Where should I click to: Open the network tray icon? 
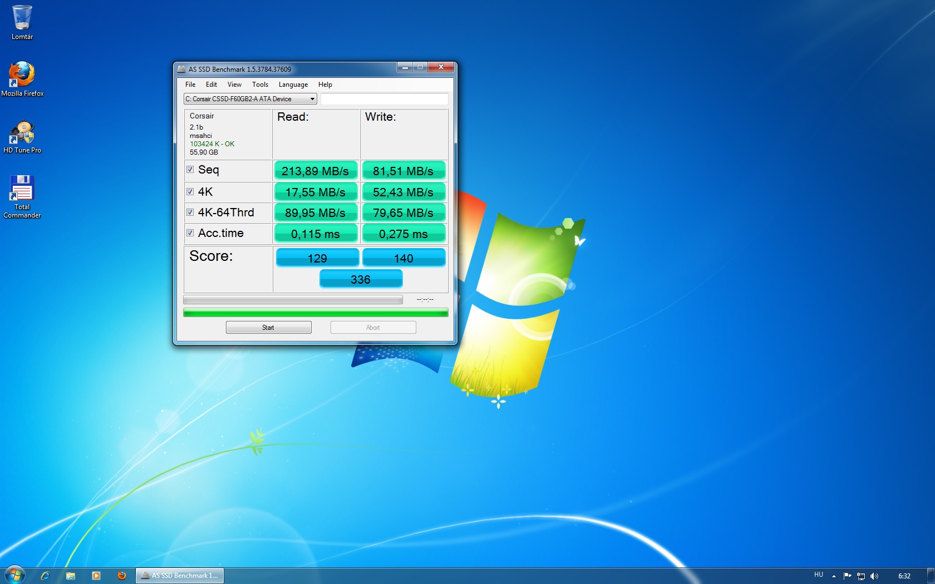tap(861, 576)
